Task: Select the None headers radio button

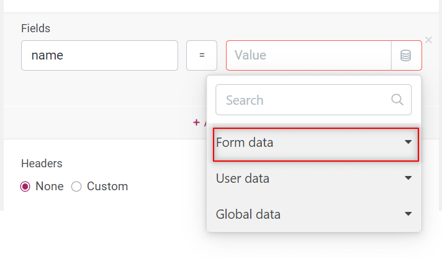Action: coord(26,187)
